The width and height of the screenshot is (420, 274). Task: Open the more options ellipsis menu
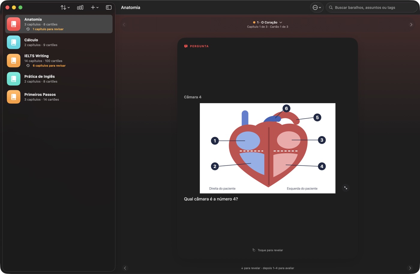[317, 7]
